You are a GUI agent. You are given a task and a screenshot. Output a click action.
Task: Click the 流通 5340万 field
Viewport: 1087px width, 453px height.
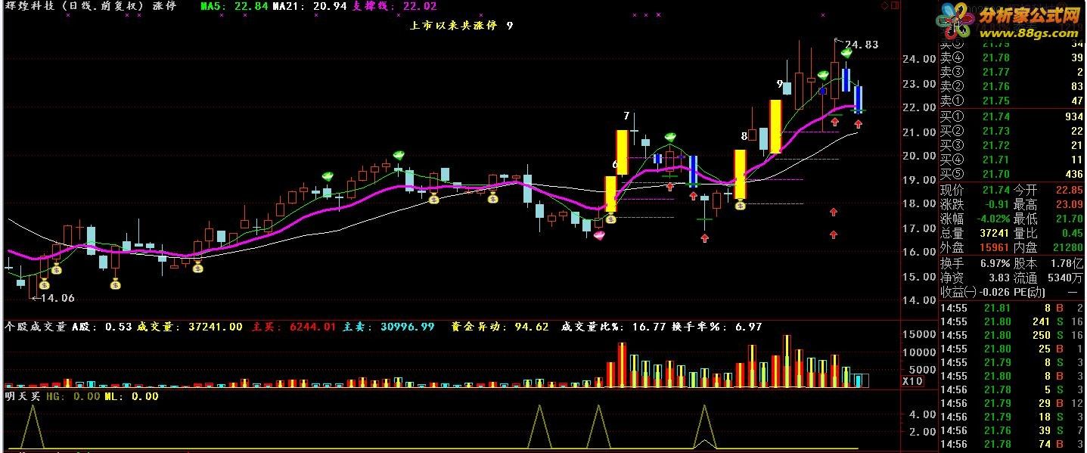pyautogui.click(x=1048, y=278)
